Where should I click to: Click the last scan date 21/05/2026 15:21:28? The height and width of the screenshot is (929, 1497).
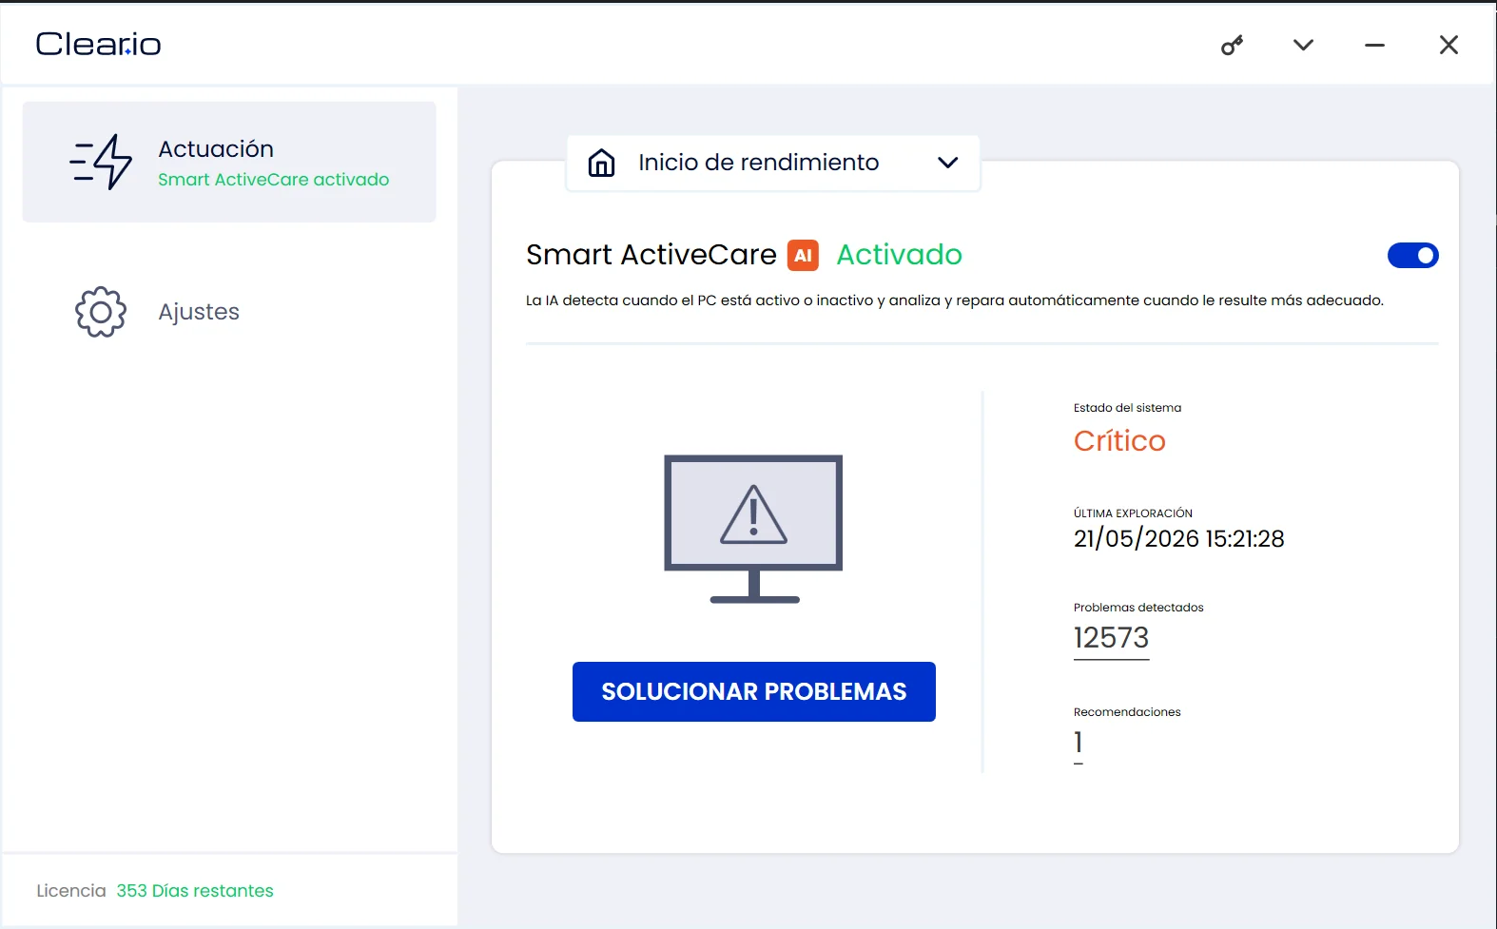[x=1178, y=538]
